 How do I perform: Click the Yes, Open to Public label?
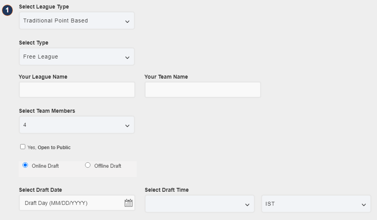coord(49,148)
